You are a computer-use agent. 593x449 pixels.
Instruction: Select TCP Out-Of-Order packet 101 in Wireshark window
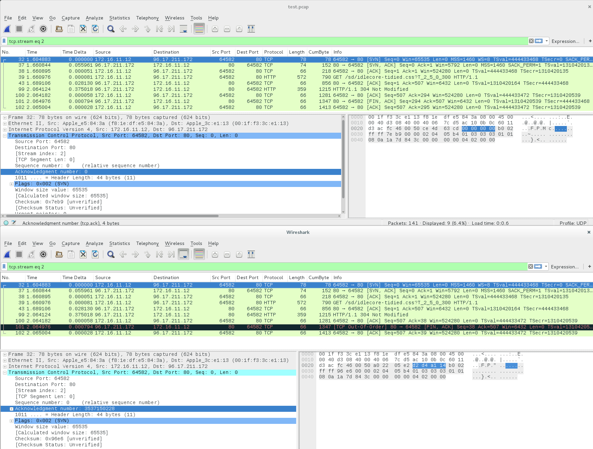[296, 327]
